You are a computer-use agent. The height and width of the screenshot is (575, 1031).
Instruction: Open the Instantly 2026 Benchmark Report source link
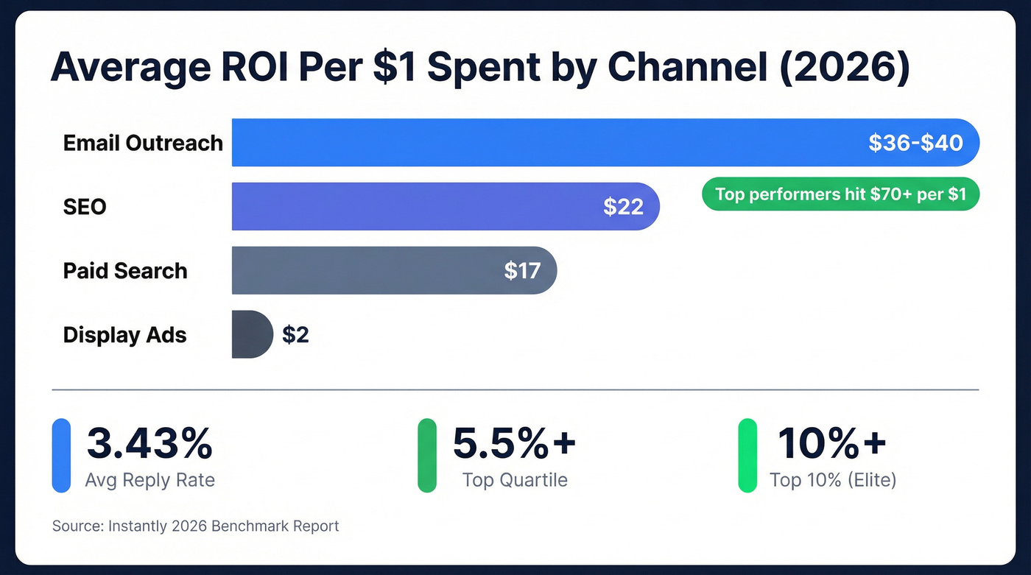click(194, 526)
